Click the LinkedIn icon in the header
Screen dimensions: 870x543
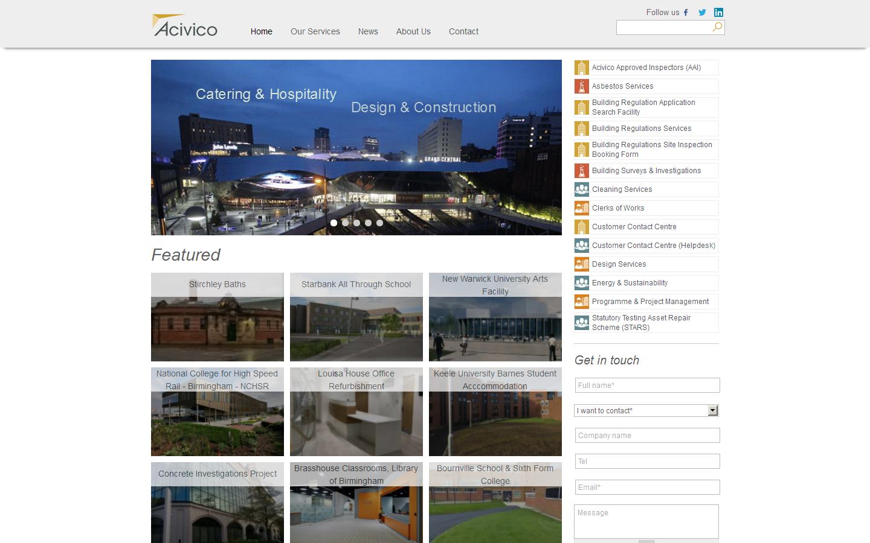pyautogui.click(x=718, y=12)
